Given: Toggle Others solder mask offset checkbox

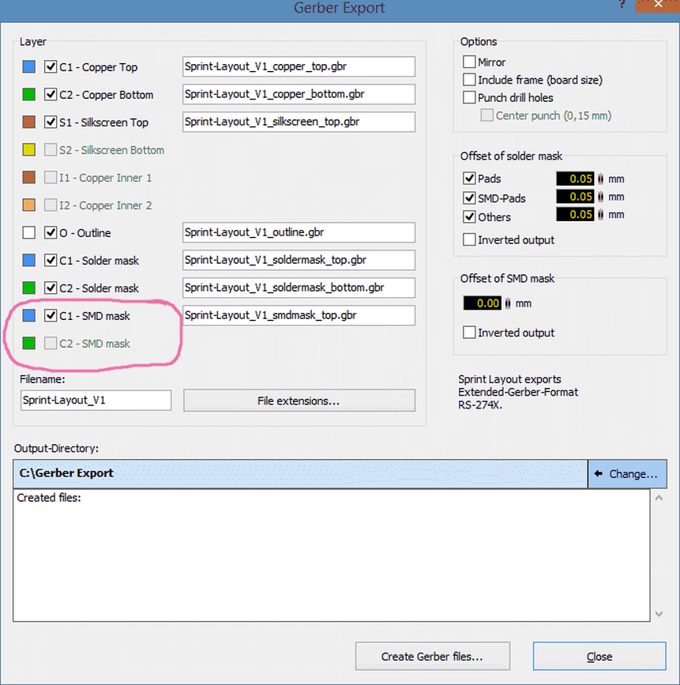Looking at the screenshot, I should (469, 216).
